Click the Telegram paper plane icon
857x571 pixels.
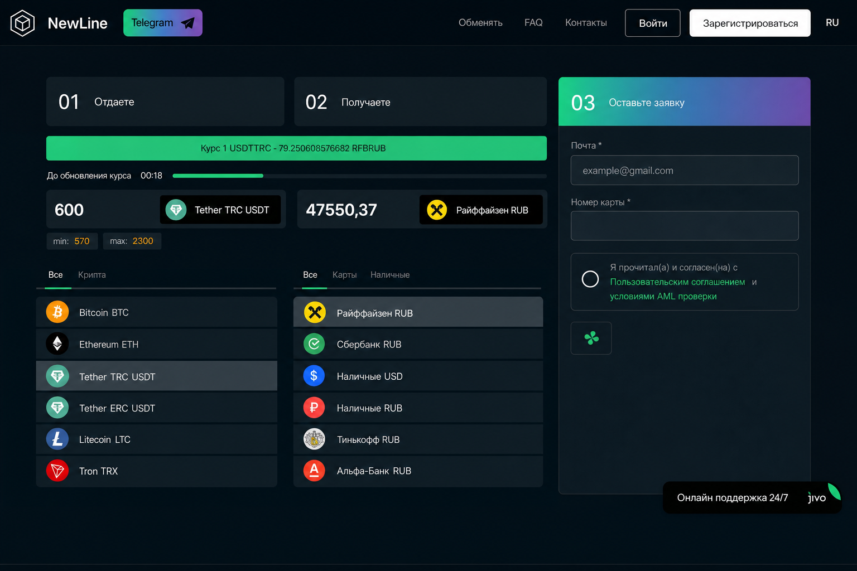click(188, 23)
